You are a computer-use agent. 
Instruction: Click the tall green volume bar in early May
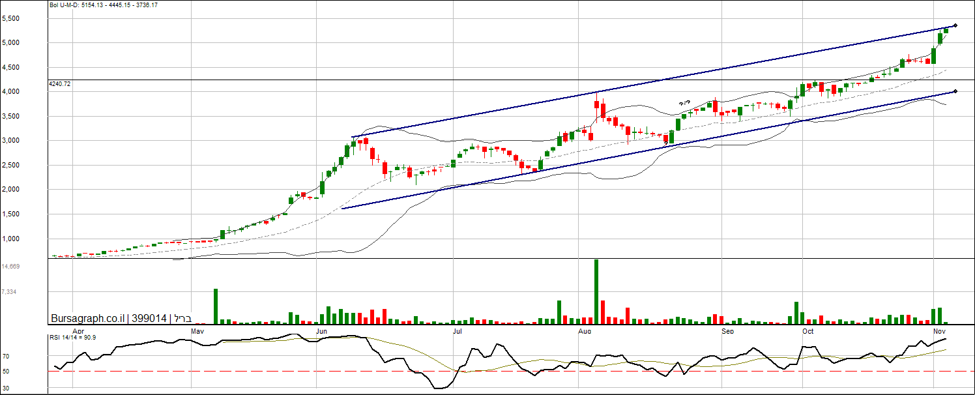(x=216, y=306)
